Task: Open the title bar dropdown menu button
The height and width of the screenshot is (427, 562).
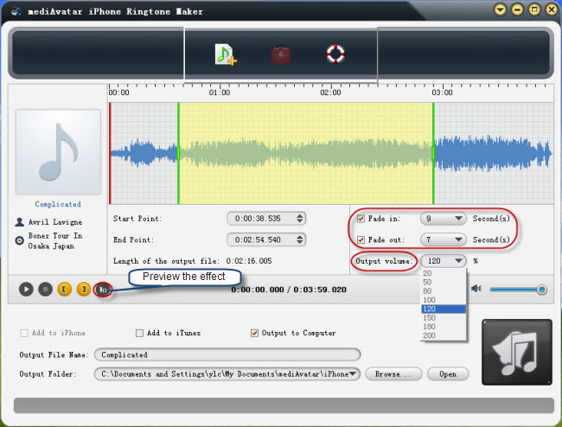Action: click(501, 10)
